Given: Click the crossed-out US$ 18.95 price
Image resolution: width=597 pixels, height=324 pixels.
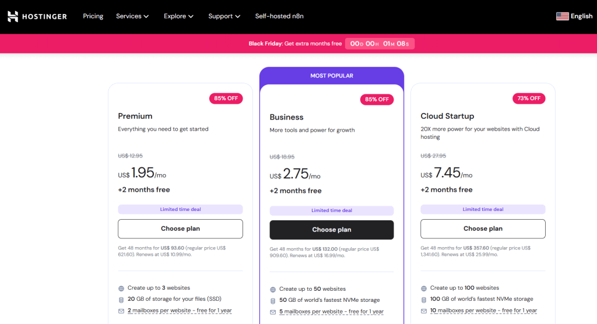Looking at the screenshot, I should click(282, 157).
